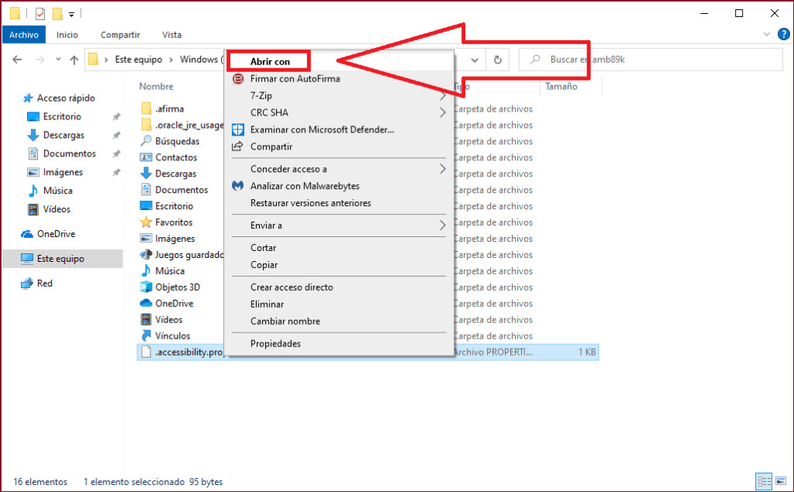Choose Propiedades in the context menu

click(x=275, y=343)
